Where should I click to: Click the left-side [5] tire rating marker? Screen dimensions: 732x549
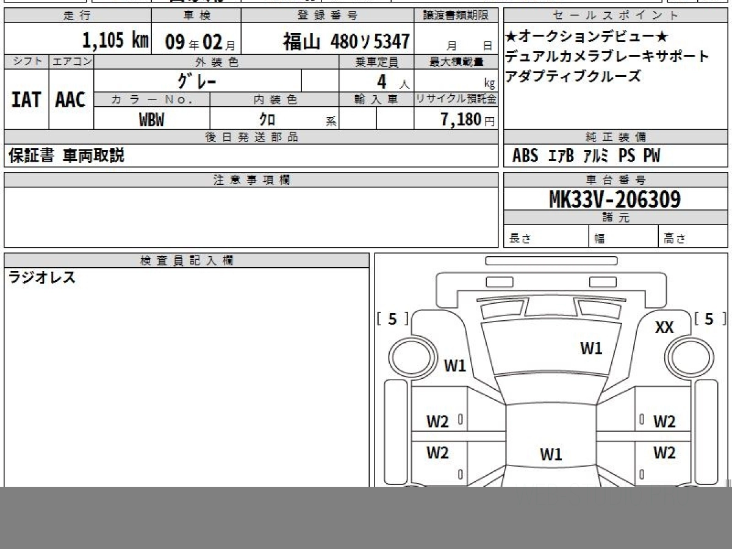coord(392,319)
